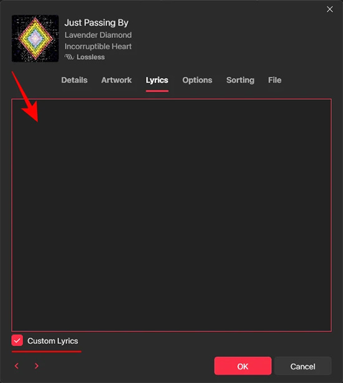Image resolution: width=343 pixels, height=383 pixels.
Task: Open the Sorting tab
Action: (x=240, y=80)
